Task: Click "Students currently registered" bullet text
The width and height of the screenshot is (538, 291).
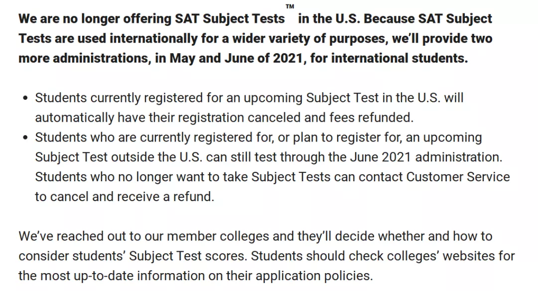Action: point(119,98)
